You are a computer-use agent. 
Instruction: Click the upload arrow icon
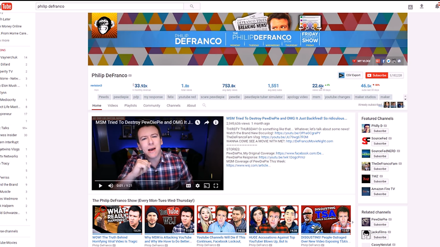coord(422,6)
